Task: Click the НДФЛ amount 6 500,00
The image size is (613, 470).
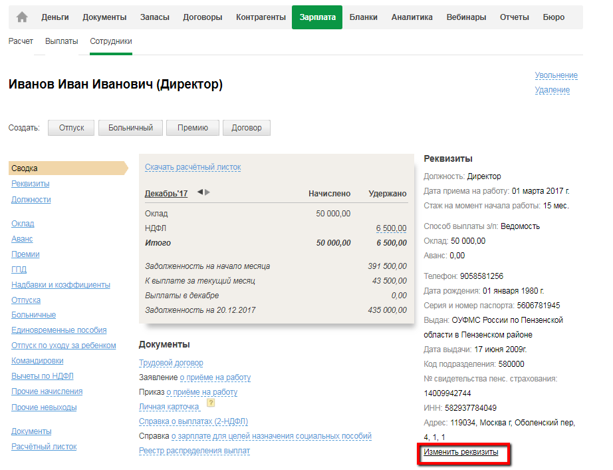Action: click(x=391, y=228)
